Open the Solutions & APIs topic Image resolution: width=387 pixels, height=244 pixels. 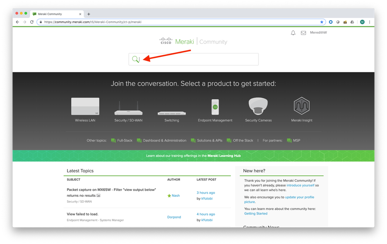point(209,141)
